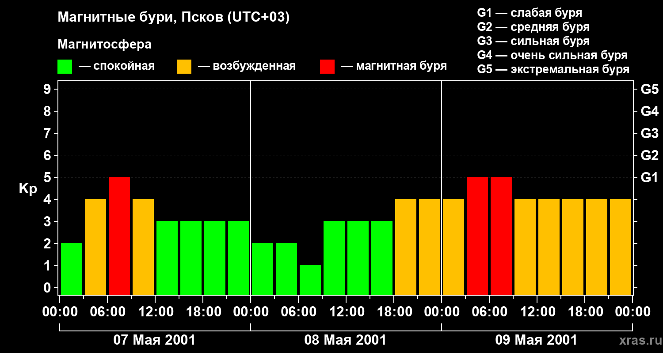Select the orange 09:00–12:00 bar on 07 Мая
This screenshot has width=663, height=353.
(143, 247)
